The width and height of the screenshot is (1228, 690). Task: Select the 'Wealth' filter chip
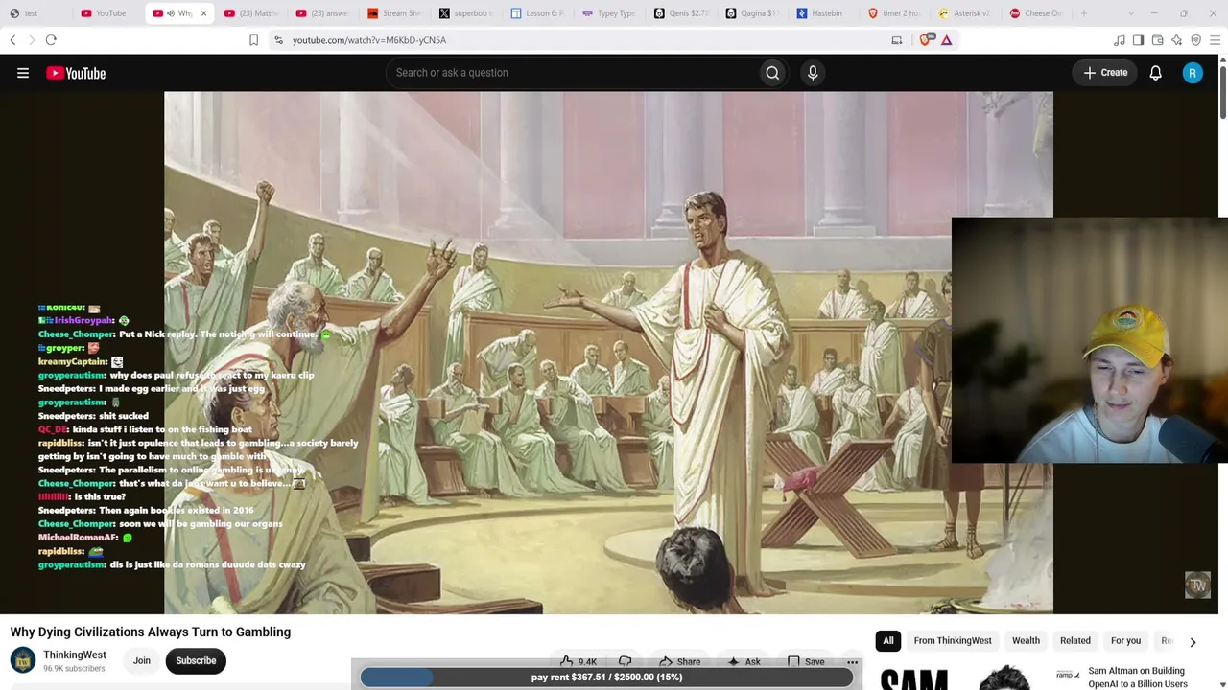[x=1026, y=641]
